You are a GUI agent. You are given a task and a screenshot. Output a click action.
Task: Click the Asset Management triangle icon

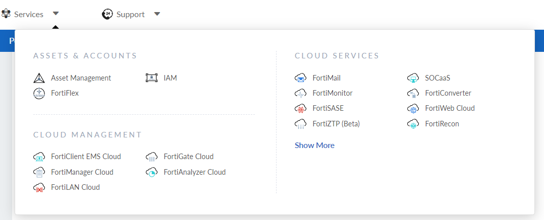39,78
